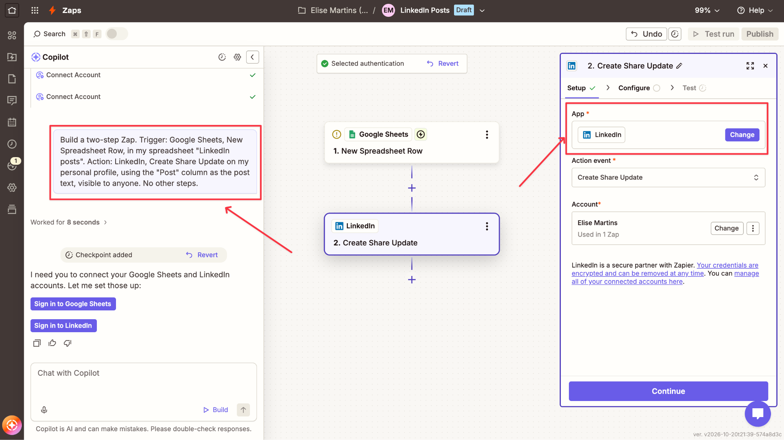Send message with the up arrow
784x440 pixels.
click(x=243, y=410)
